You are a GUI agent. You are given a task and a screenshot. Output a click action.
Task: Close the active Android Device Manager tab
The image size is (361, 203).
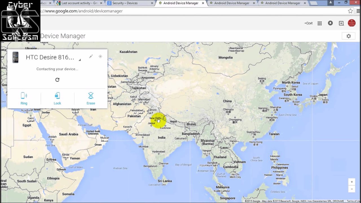[x=203, y=3]
